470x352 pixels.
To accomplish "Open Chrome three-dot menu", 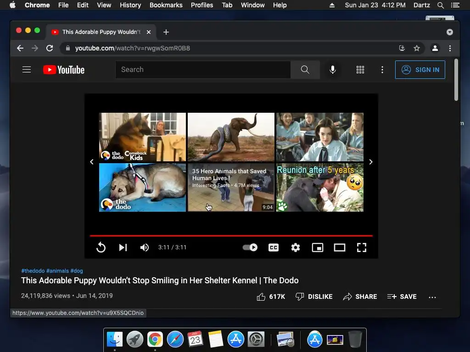I will 450,48.
